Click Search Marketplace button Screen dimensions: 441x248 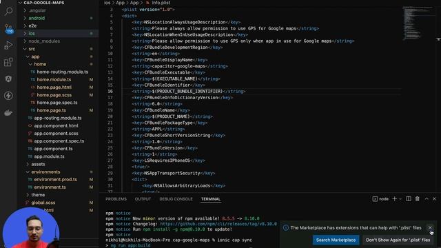[x=336, y=240]
